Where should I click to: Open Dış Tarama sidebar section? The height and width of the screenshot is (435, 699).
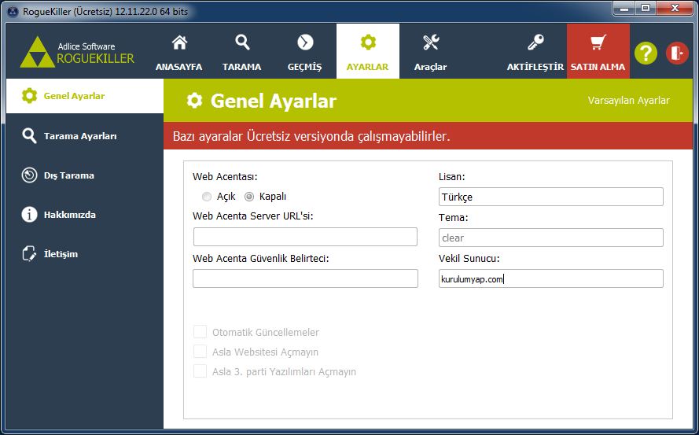85,175
